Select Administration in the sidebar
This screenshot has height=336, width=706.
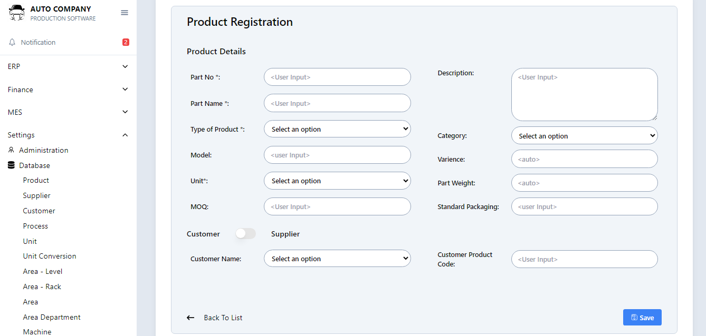click(x=44, y=150)
